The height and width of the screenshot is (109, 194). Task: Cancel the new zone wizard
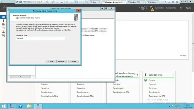coord(73,61)
